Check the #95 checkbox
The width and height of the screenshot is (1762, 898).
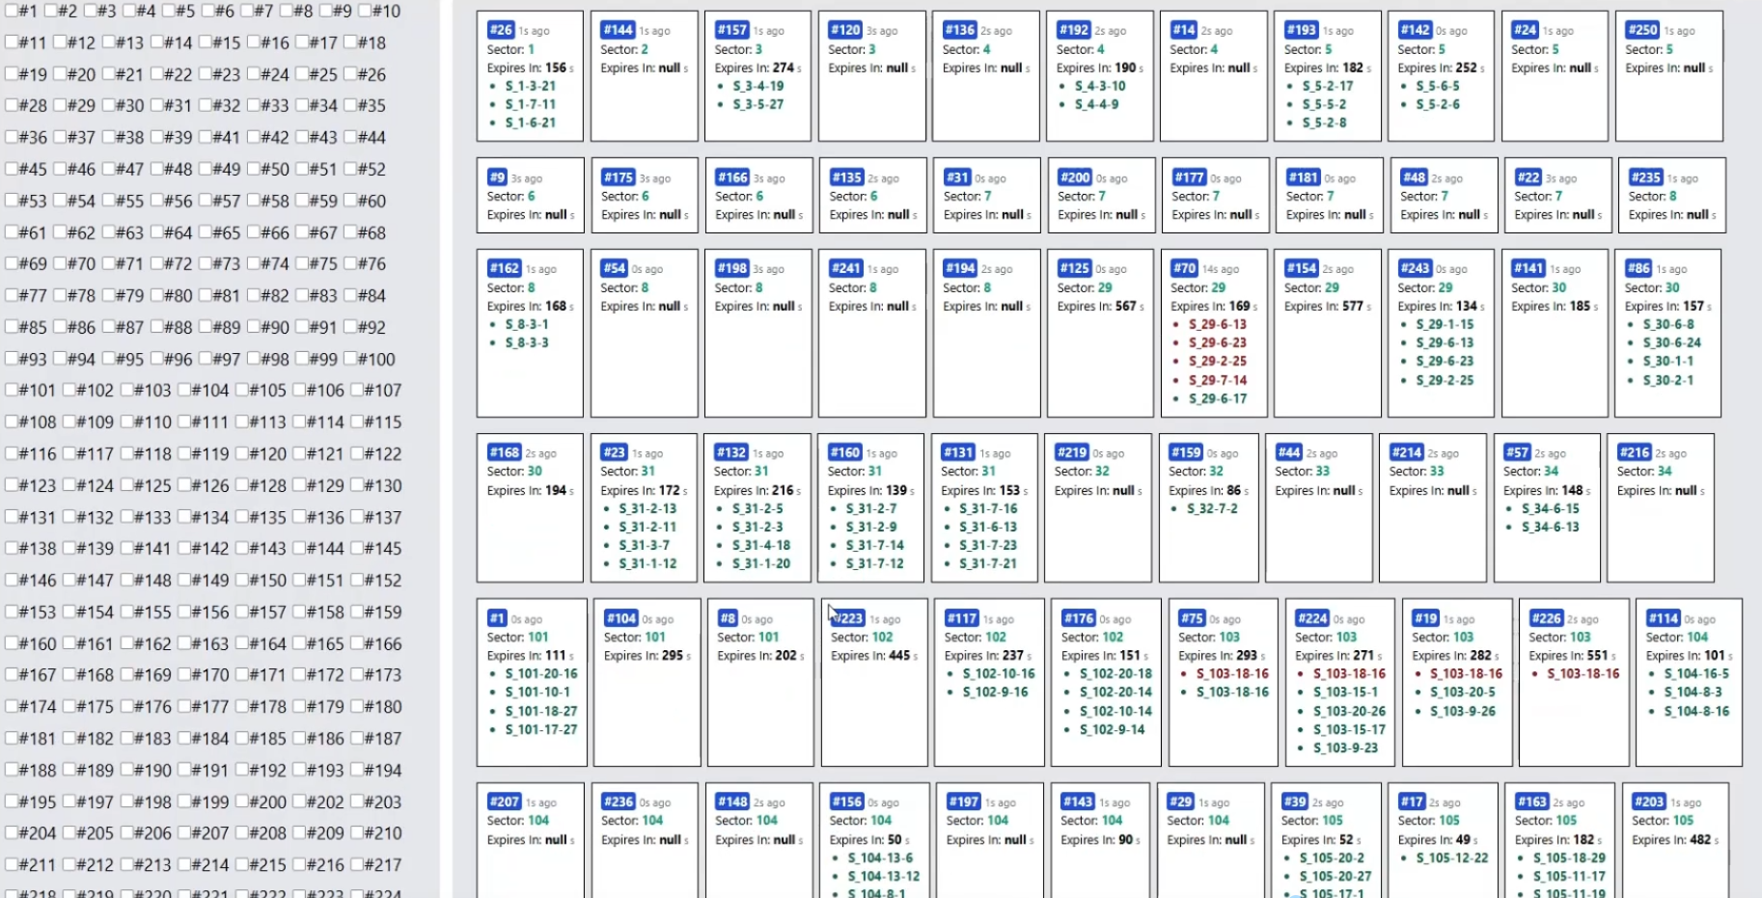click(108, 359)
